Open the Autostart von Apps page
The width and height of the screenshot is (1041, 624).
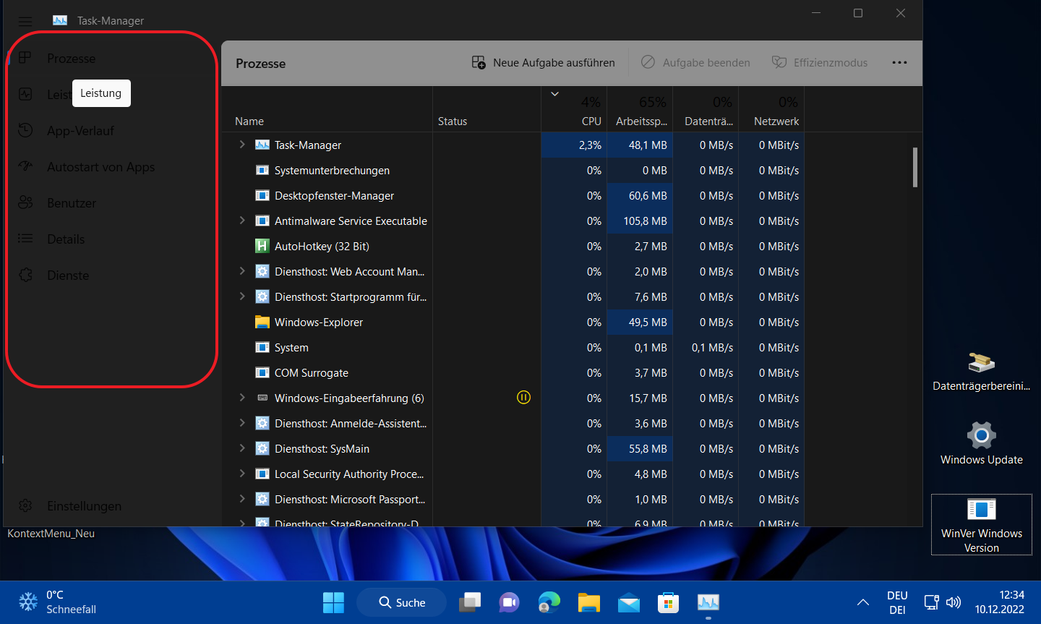click(112, 166)
